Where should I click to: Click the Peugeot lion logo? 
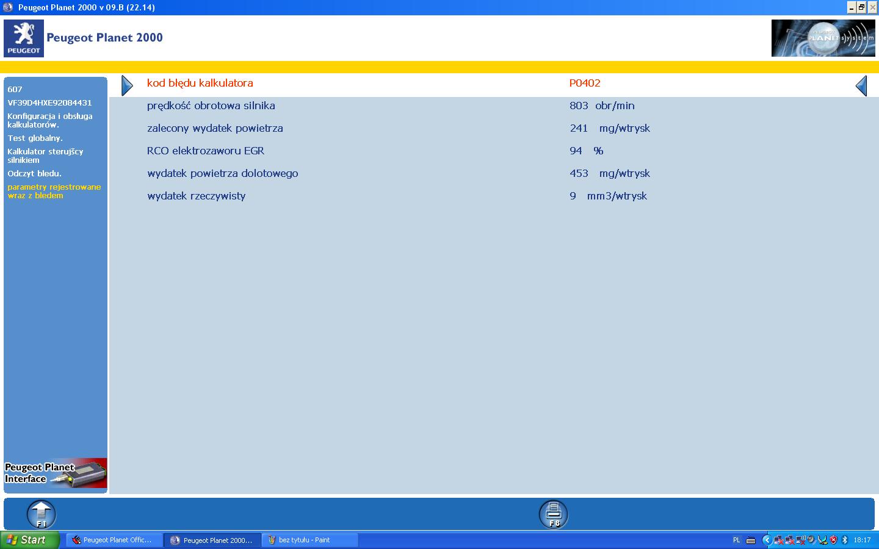coord(24,38)
